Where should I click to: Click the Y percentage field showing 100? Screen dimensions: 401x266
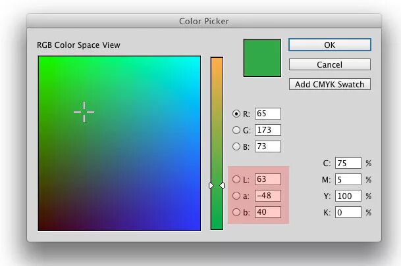point(348,196)
